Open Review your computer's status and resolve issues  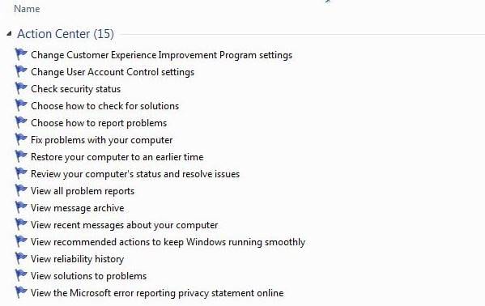(135, 174)
